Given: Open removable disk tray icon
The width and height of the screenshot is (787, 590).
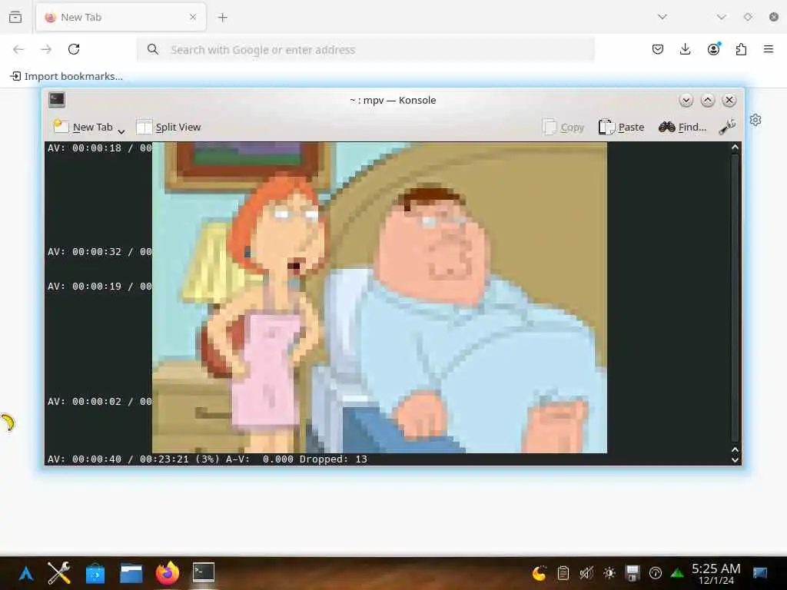Looking at the screenshot, I should coord(633,572).
